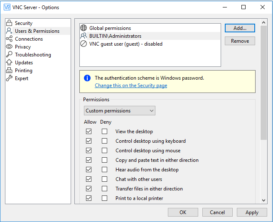273x222 pixels.
Task: Uncheck Allow for Print to a local printer
Action: (89, 198)
